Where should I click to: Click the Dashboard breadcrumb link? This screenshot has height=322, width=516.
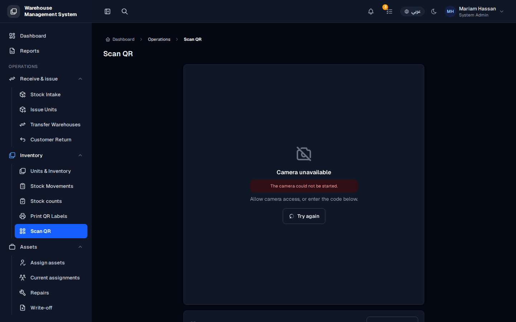pyautogui.click(x=120, y=39)
